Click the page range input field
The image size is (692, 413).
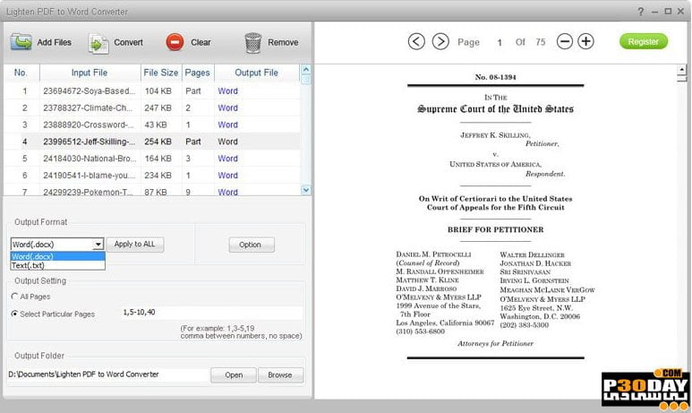[212, 313]
